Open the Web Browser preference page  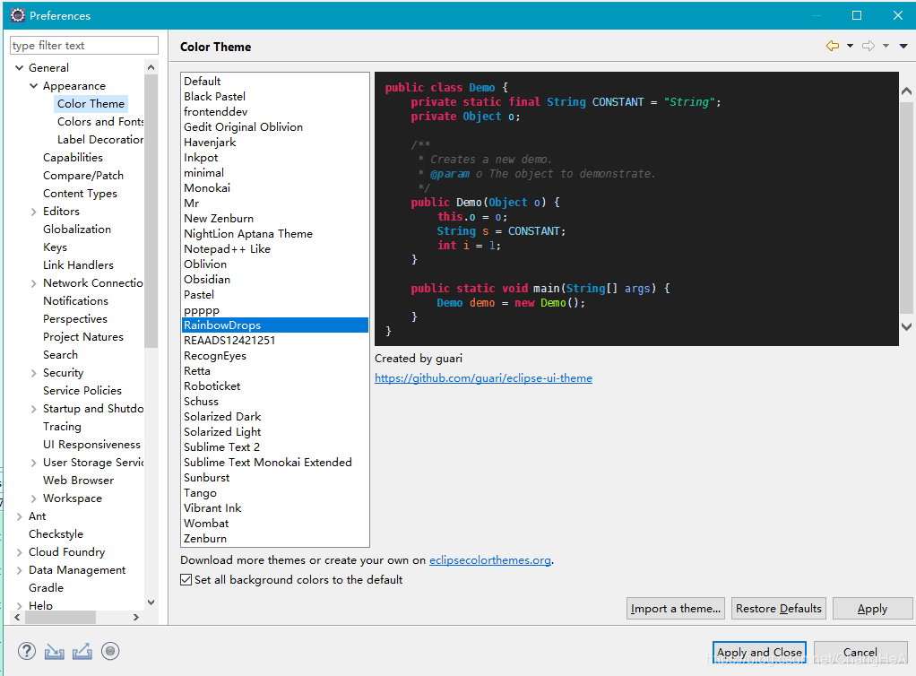tap(78, 481)
